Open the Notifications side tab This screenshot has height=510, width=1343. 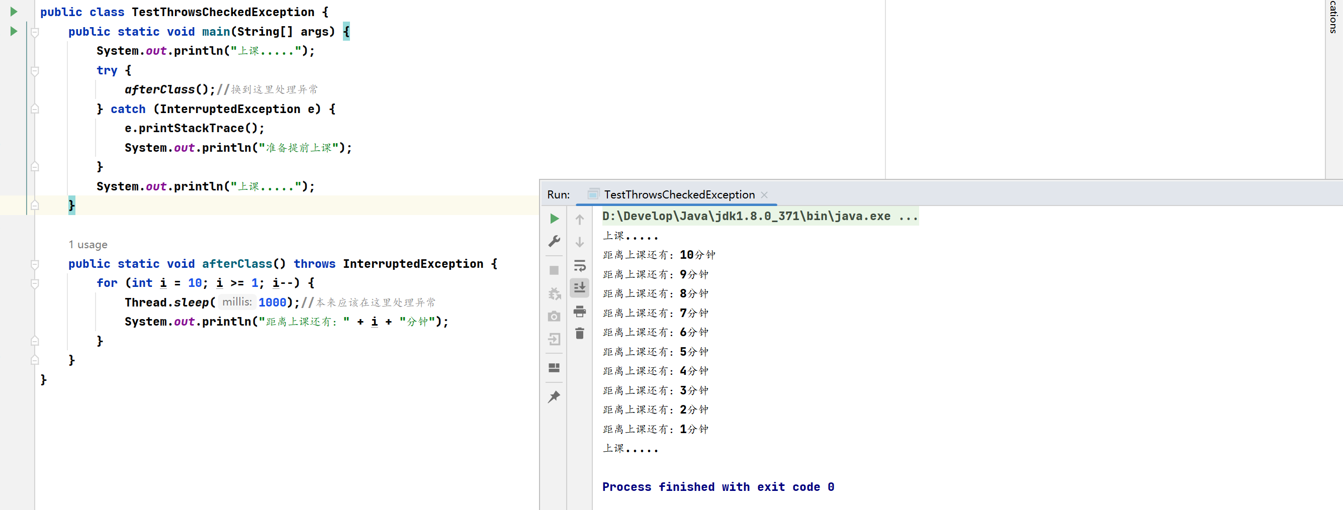click(1333, 17)
